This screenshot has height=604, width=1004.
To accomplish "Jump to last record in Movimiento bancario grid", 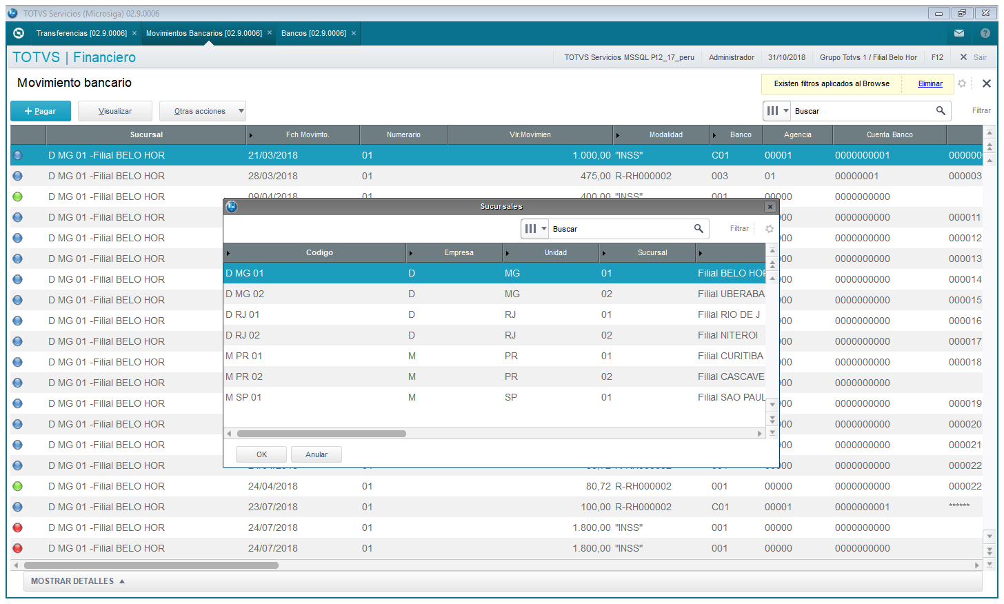I will pyautogui.click(x=990, y=564).
